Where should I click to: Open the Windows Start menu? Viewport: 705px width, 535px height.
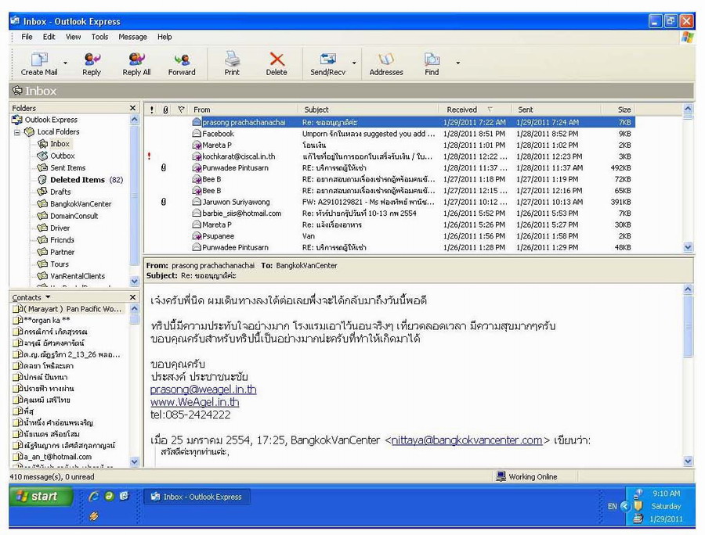40,497
